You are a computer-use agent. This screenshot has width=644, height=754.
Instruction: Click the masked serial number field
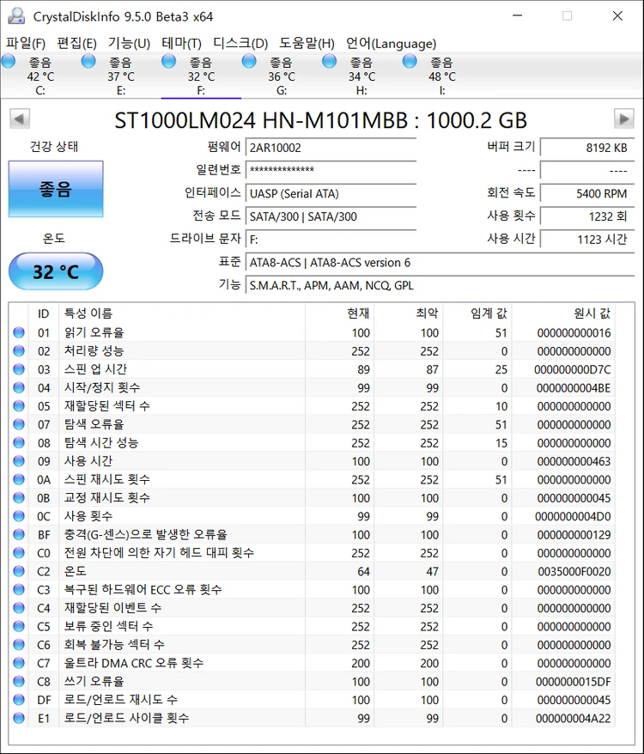[331, 170]
